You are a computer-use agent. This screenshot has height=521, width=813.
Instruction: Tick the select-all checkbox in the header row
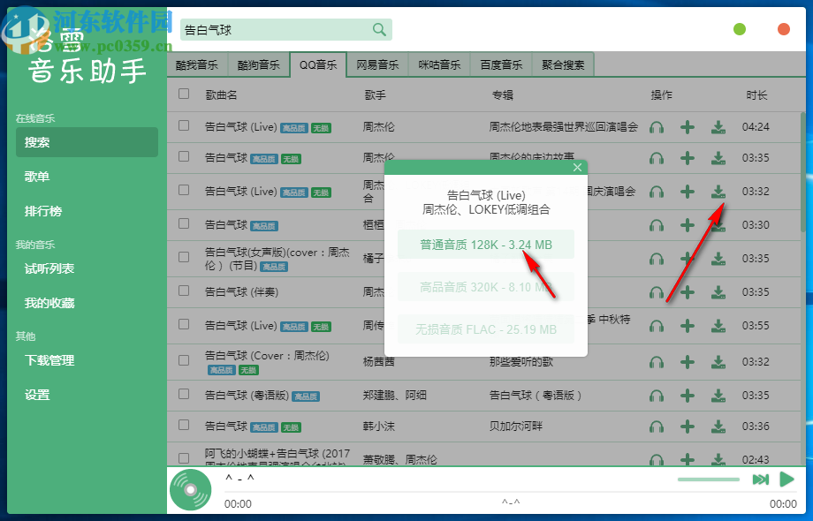[183, 94]
